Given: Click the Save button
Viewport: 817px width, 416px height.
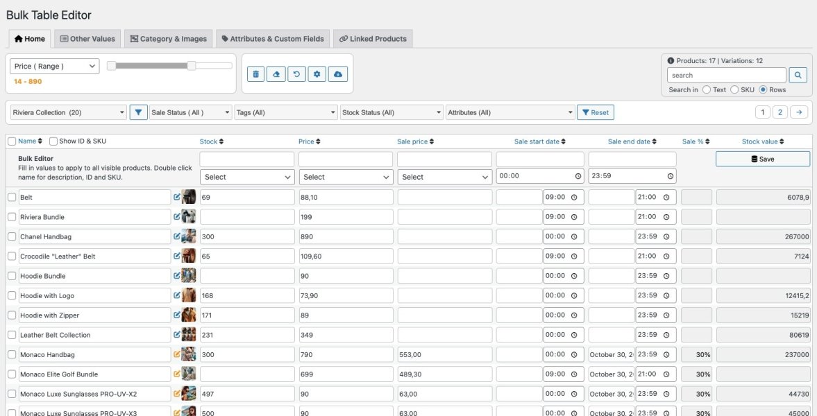Looking at the screenshot, I should pyautogui.click(x=762, y=159).
